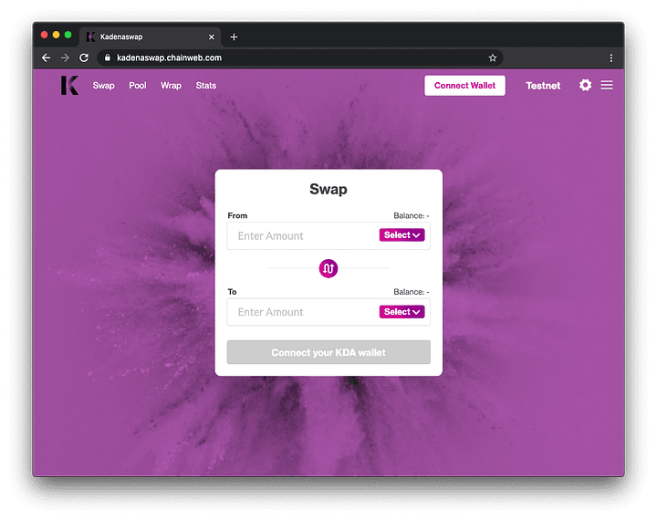
Task: Open the hamburger menu icon
Action: coord(607,85)
